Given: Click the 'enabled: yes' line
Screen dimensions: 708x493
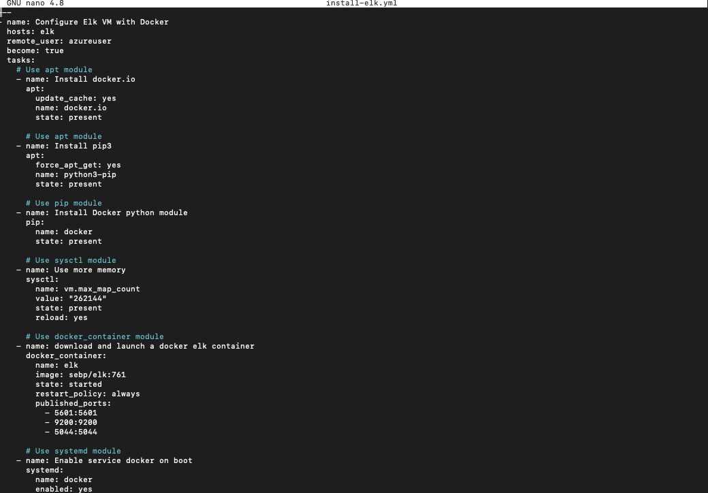Looking at the screenshot, I should (64, 490).
